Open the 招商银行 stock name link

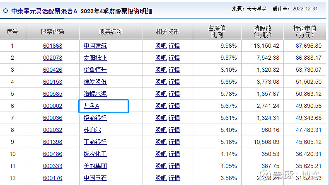[95, 118]
